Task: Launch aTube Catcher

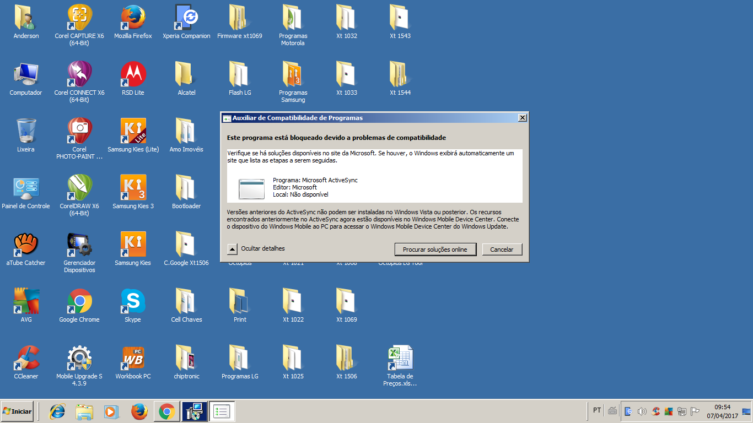Action: [26, 249]
